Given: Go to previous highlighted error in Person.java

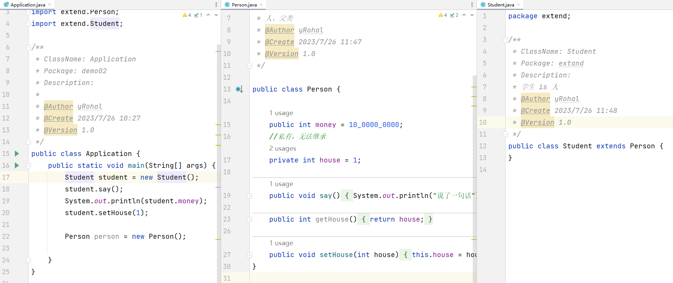Looking at the screenshot, I should click(x=464, y=15).
